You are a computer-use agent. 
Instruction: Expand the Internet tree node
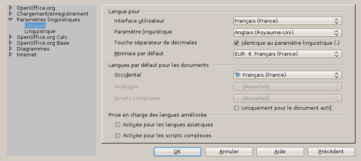coord(11,54)
